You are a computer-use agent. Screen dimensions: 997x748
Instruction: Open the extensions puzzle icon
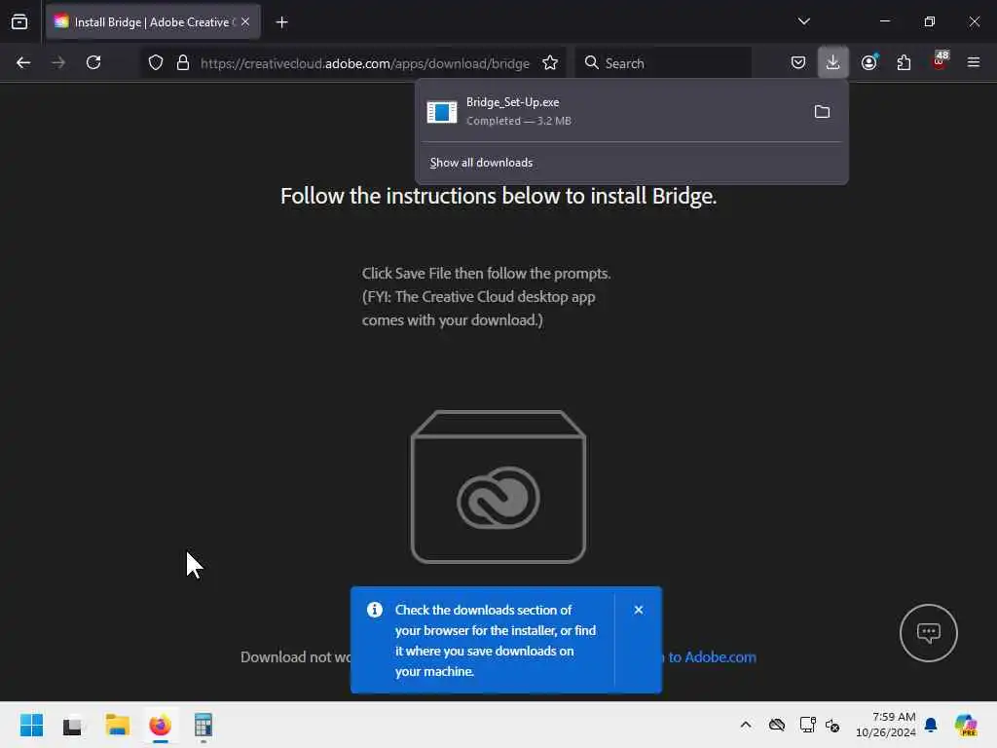[904, 63]
